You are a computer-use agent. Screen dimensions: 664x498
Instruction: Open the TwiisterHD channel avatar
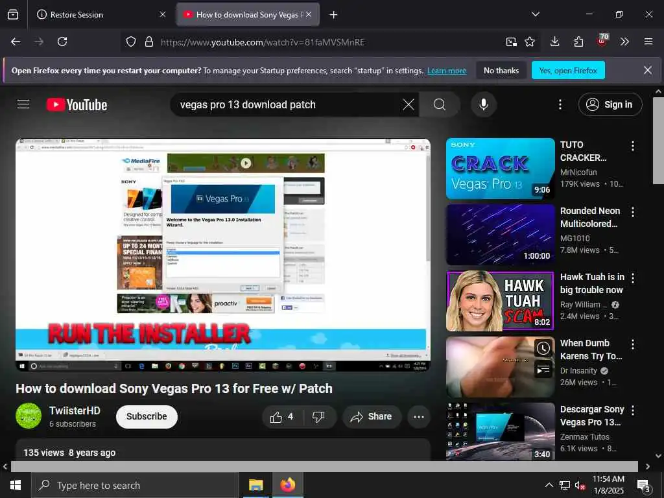(x=29, y=416)
